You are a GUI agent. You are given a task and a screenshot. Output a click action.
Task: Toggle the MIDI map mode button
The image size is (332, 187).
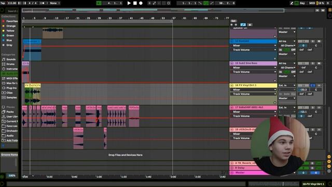(312, 3)
